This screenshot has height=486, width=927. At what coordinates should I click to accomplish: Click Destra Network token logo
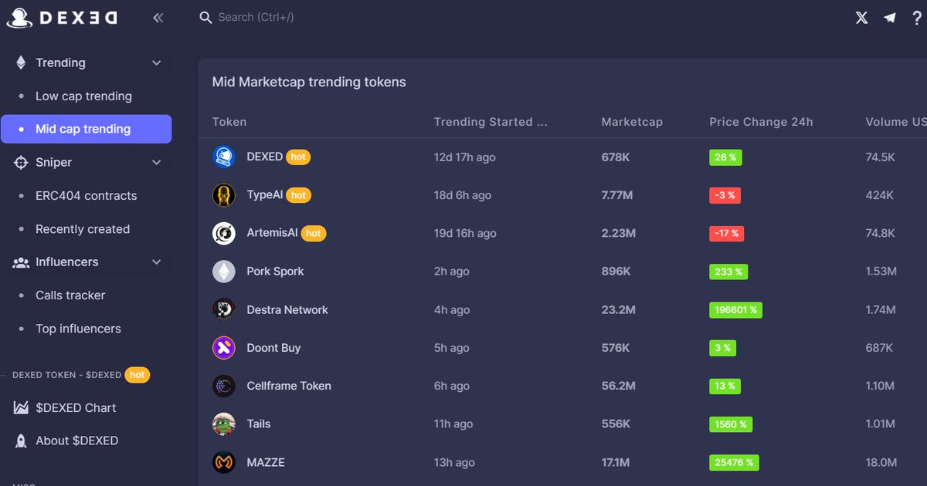223,309
